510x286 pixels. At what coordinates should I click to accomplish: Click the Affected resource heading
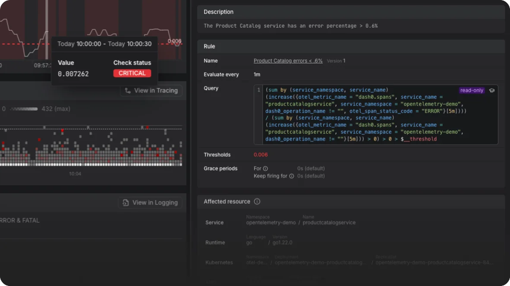(x=227, y=201)
